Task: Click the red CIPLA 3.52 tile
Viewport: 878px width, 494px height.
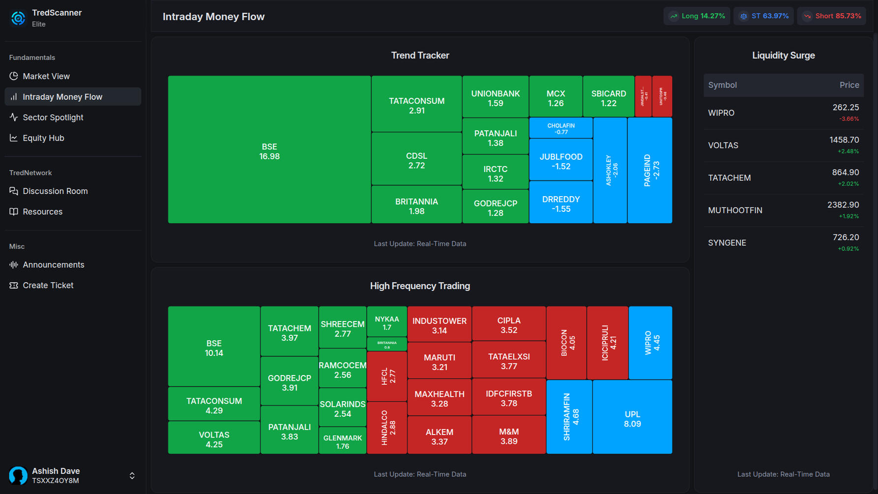Action: (x=509, y=324)
